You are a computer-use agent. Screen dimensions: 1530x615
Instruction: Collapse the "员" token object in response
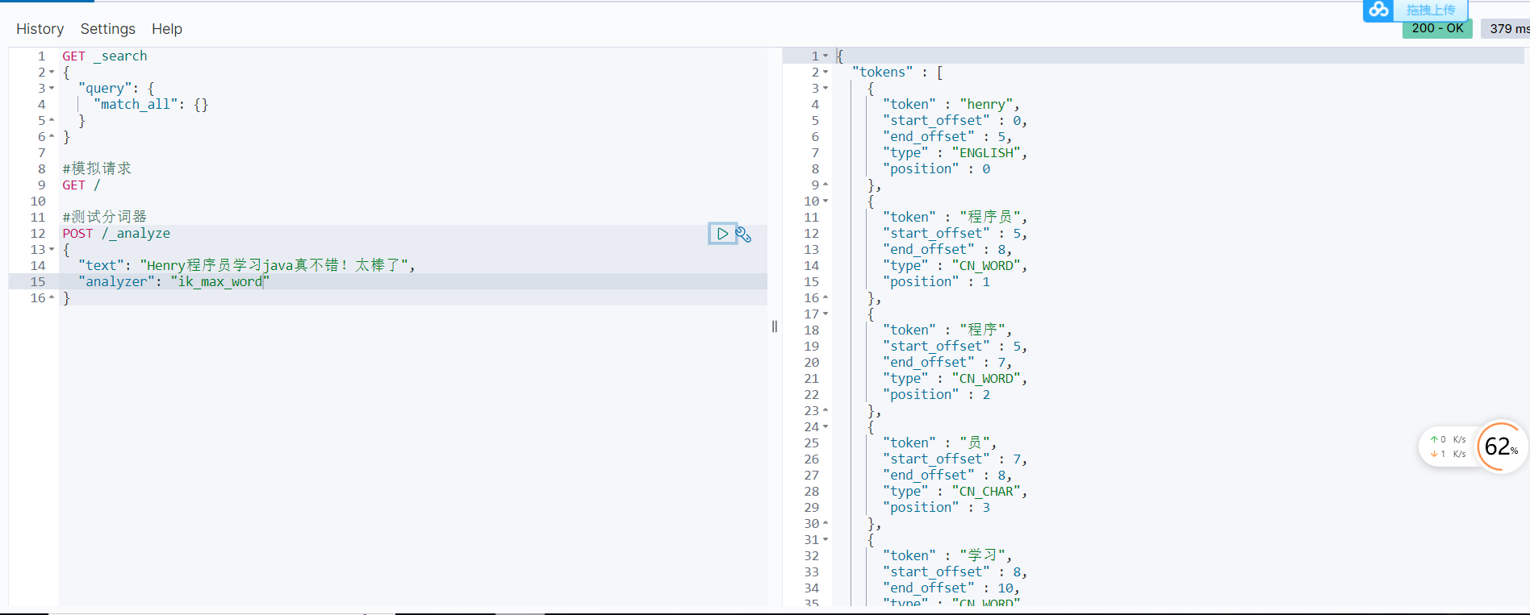pyautogui.click(x=826, y=427)
